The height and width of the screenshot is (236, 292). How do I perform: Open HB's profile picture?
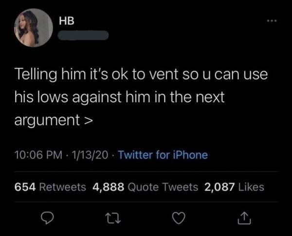pyautogui.click(x=34, y=28)
